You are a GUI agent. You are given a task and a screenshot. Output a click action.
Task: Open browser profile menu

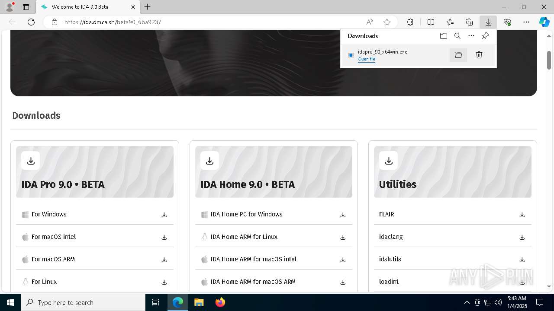(9, 7)
